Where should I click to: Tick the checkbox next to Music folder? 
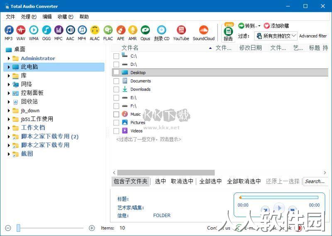(x=116, y=114)
